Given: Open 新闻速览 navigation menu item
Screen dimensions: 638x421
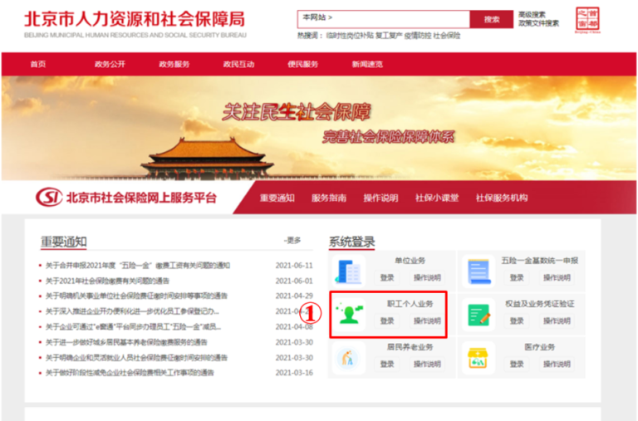Looking at the screenshot, I should point(367,64).
